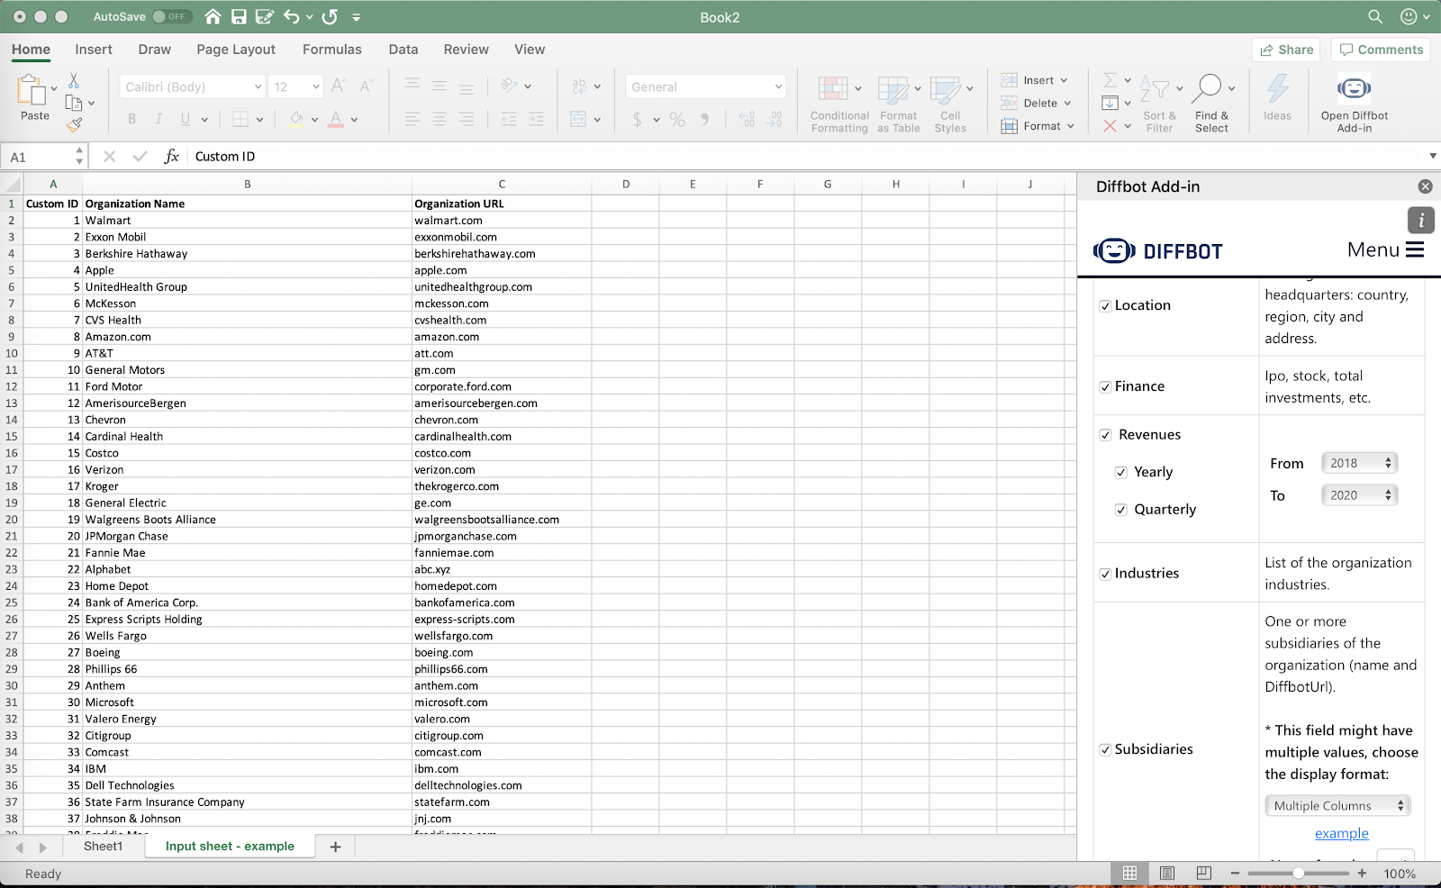Select the Input sheet - example tab
This screenshot has height=888, width=1441.
tap(230, 846)
